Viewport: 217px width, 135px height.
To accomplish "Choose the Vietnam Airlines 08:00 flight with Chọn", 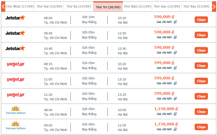I will pyautogui.click(x=201, y=112).
